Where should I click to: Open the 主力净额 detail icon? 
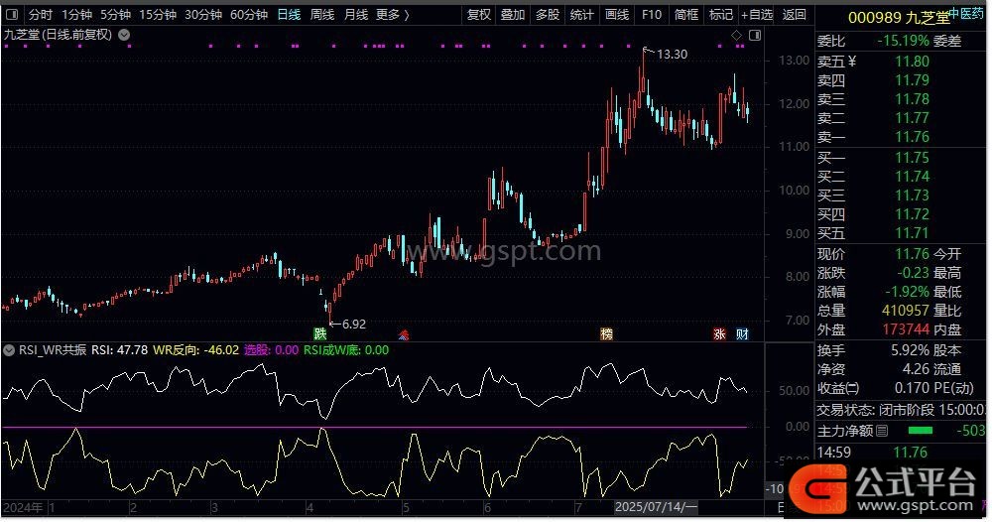pos(882,431)
